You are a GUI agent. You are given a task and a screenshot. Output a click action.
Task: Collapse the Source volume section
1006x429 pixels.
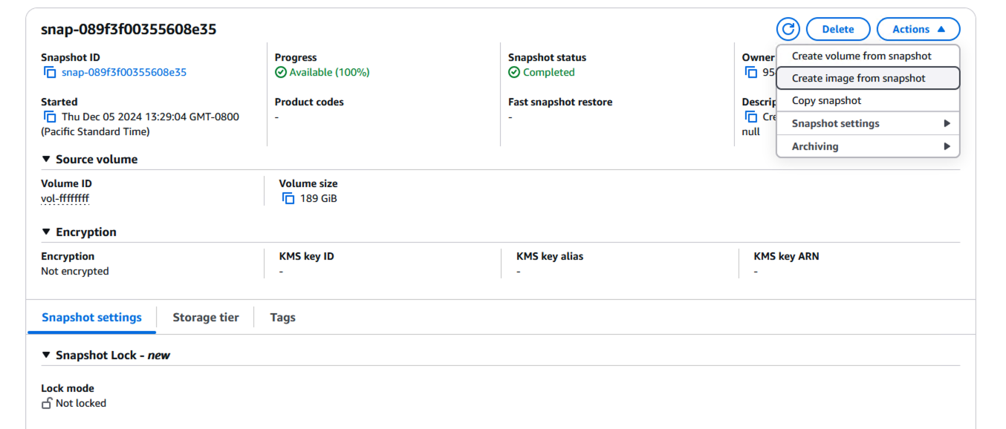[x=47, y=160]
